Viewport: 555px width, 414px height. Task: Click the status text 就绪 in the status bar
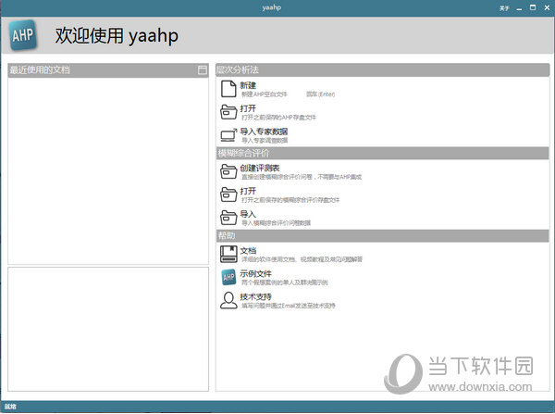click(10, 407)
